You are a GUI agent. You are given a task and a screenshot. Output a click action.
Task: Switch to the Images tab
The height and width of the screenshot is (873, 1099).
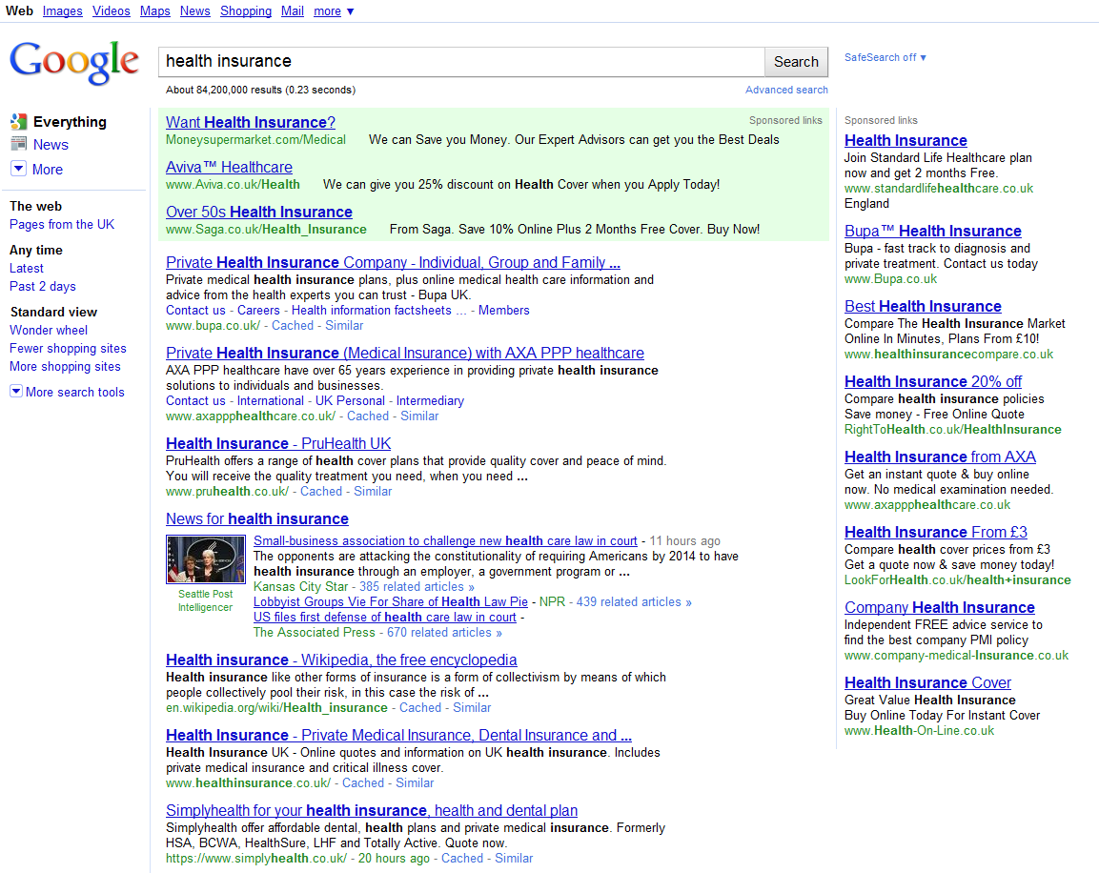62,11
